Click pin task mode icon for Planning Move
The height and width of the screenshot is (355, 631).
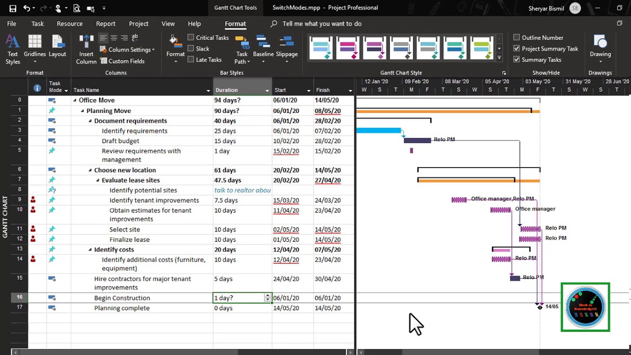52,110
